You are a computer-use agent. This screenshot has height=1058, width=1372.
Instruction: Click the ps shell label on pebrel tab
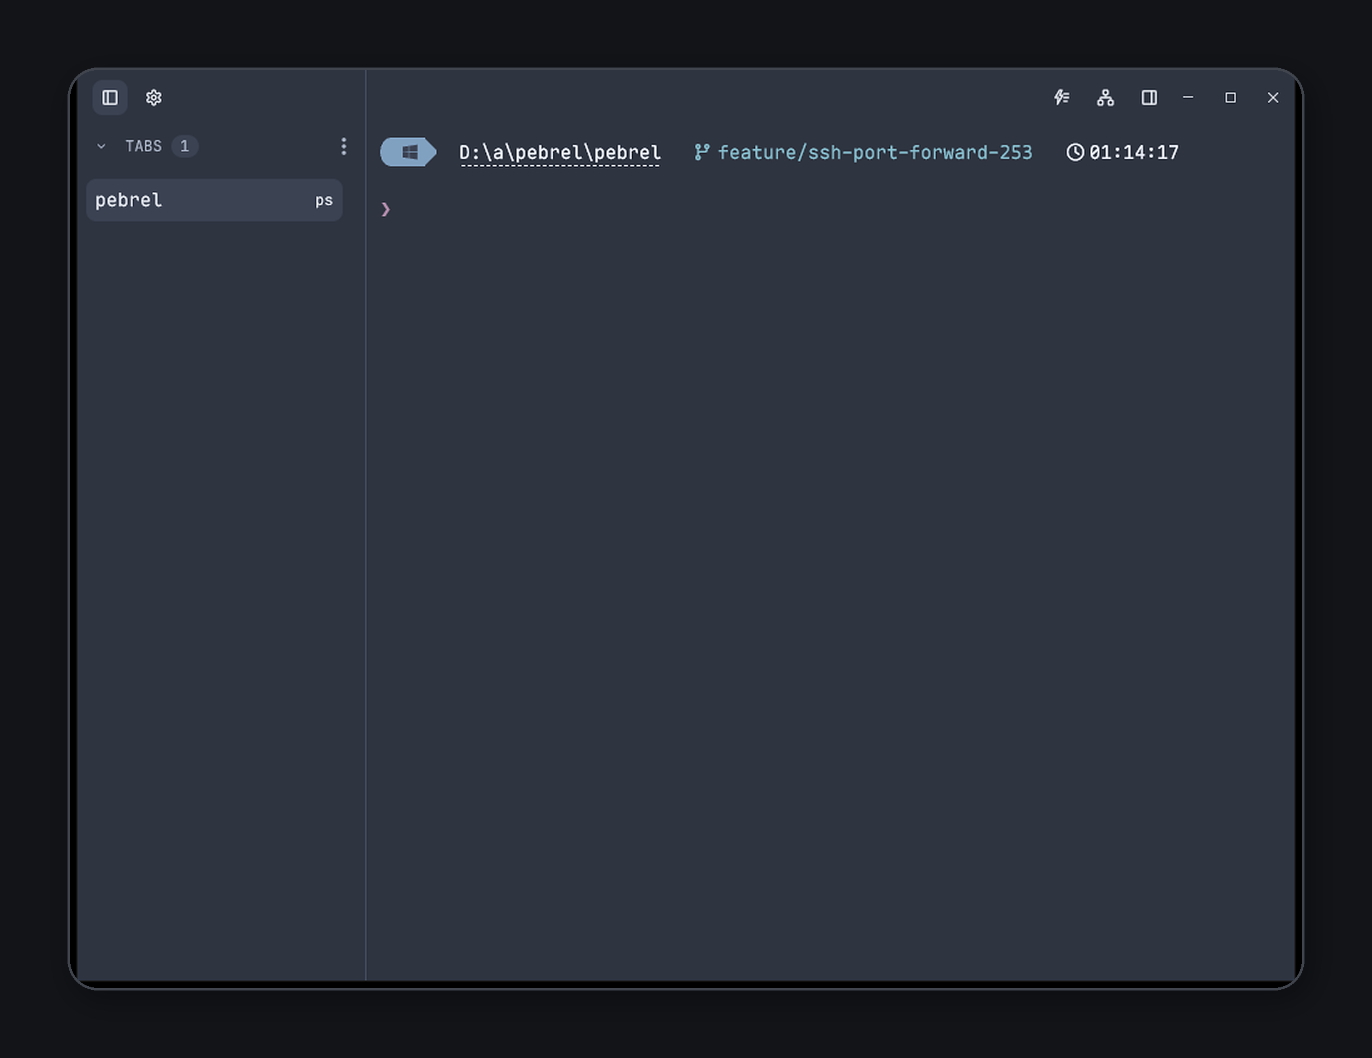click(323, 201)
